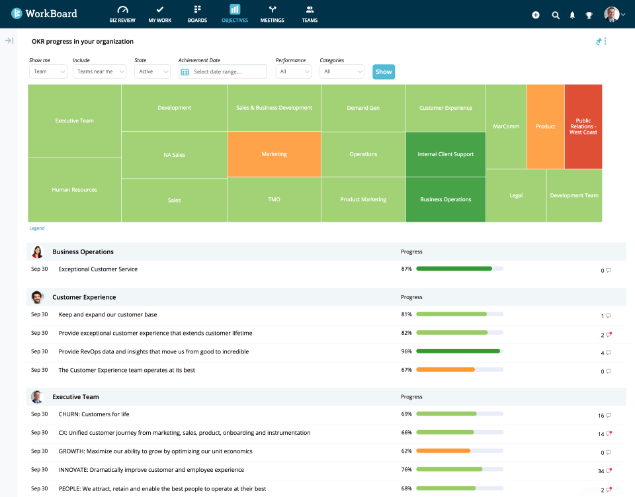Open the BOARDS section
This screenshot has height=497, width=635.
(x=197, y=13)
